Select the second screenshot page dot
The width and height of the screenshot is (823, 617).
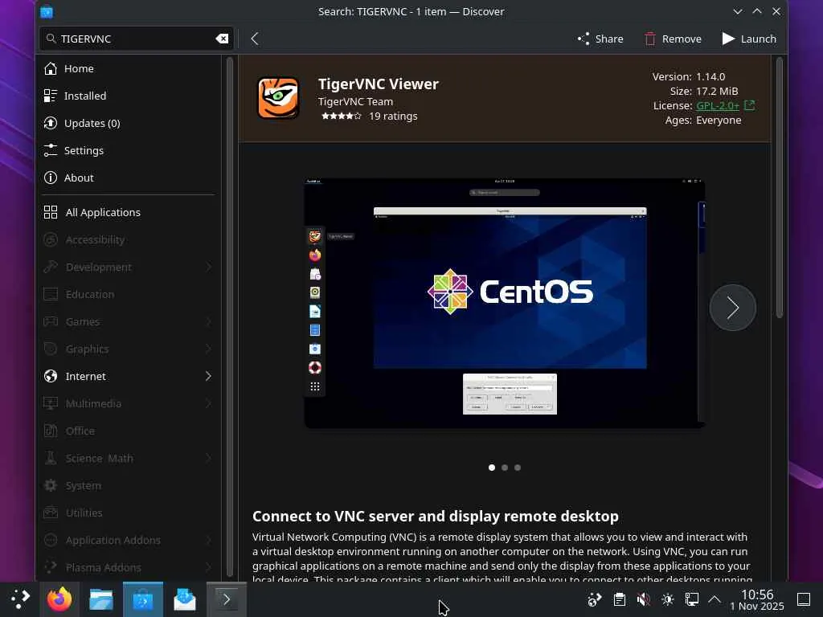coord(505,468)
